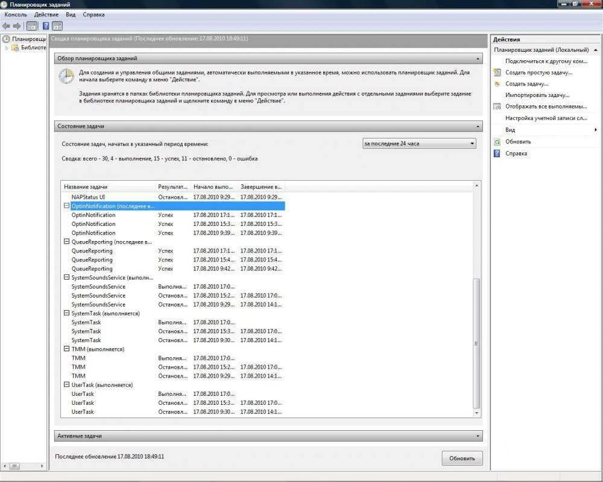Viewport: 603px width, 482px height.
Task: Click the task list scroll down arrow
Action: [476, 413]
